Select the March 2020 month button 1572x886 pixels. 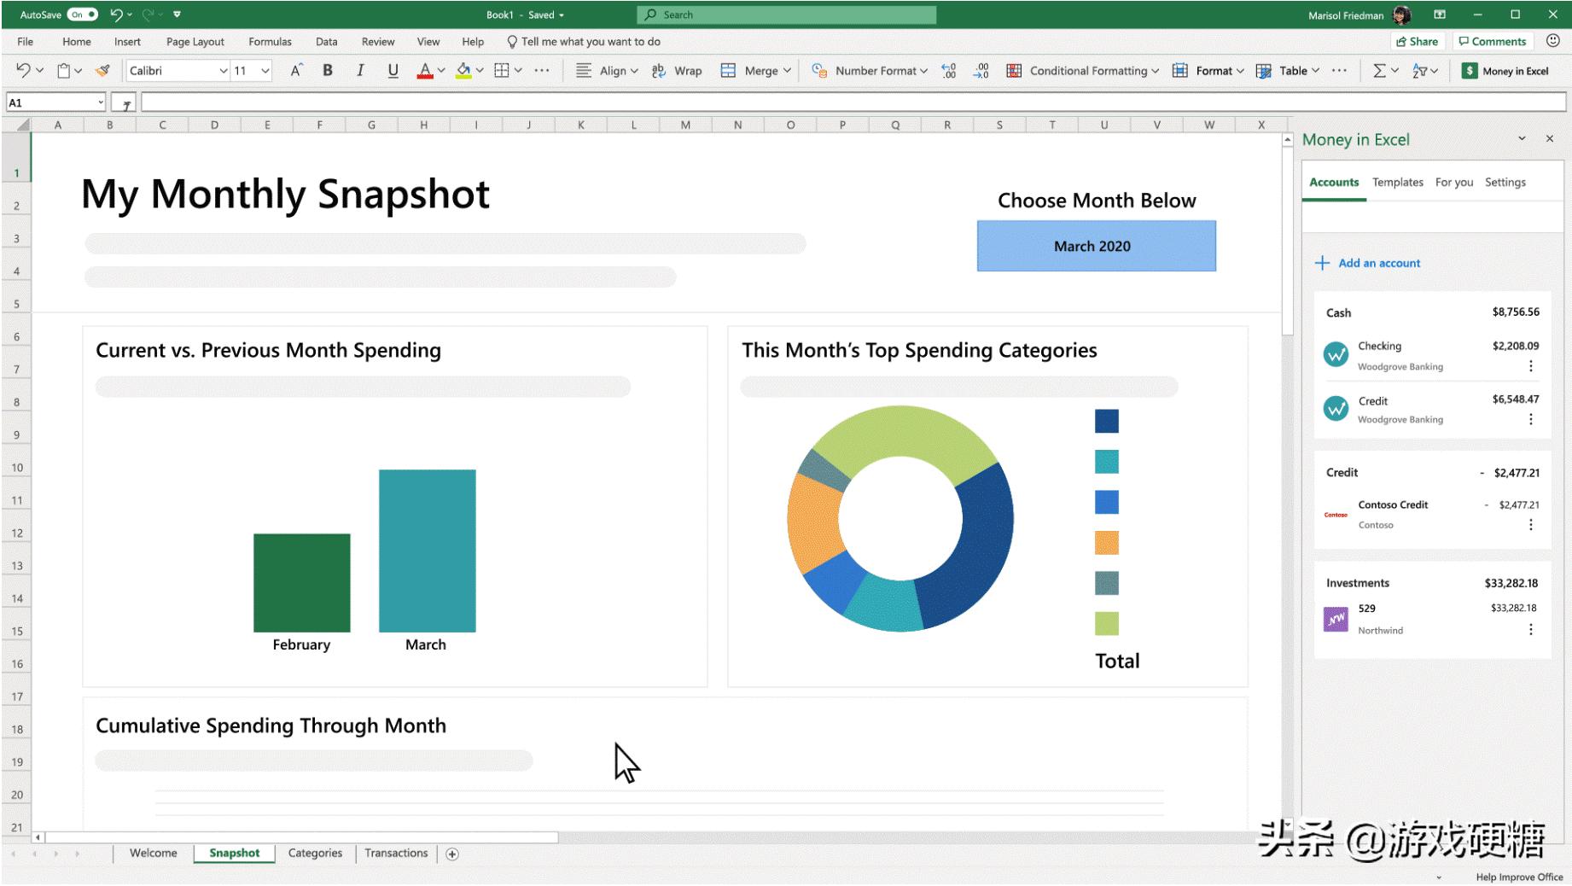1095,246
